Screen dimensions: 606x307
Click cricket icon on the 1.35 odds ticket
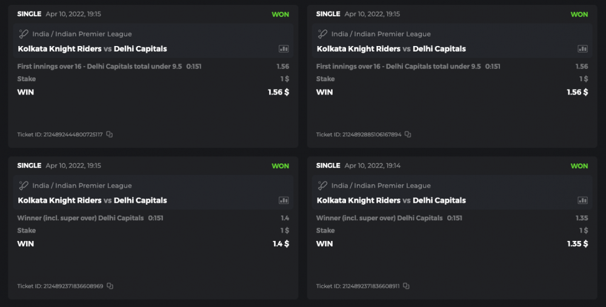[x=322, y=186]
